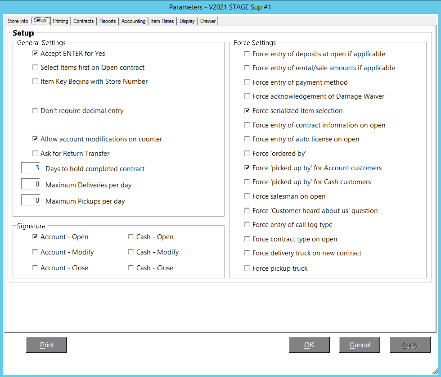Click the Maximum Deliveries per day field
This screenshot has height=377, width=441.
coord(31,185)
